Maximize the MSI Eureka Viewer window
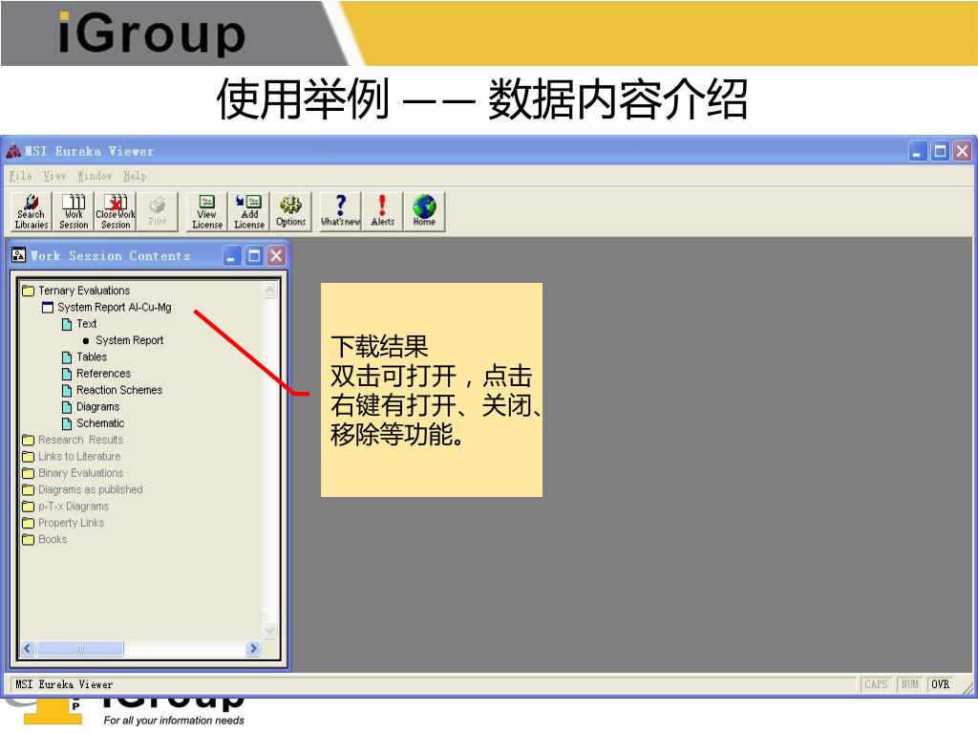Image resolution: width=978 pixels, height=734 pixels. (x=940, y=152)
